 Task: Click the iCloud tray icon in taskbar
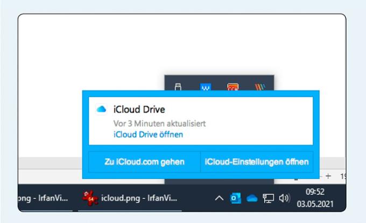click(x=252, y=198)
